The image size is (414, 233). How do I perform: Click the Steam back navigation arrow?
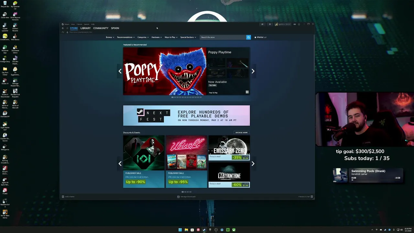pos(63,28)
